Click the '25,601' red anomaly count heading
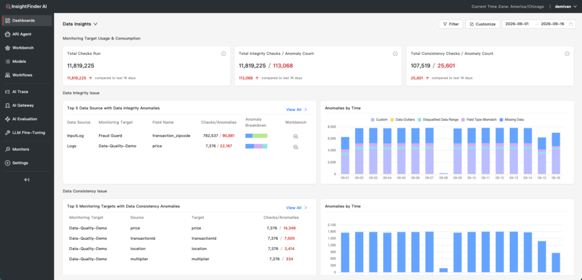 click(x=446, y=66)
